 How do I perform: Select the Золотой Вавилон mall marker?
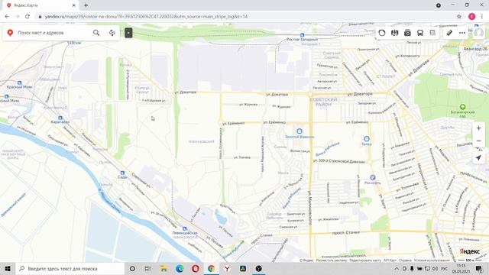tap(300, 131)
